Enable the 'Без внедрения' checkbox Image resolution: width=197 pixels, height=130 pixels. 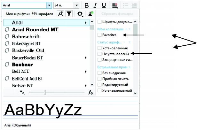point(100,73)
